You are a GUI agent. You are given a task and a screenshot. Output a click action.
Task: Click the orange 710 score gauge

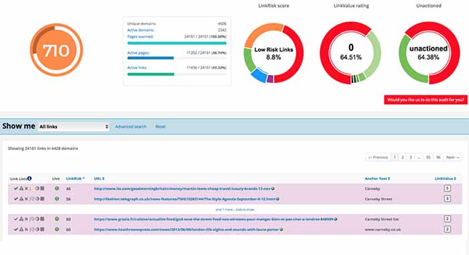click(x=56, y=50)
